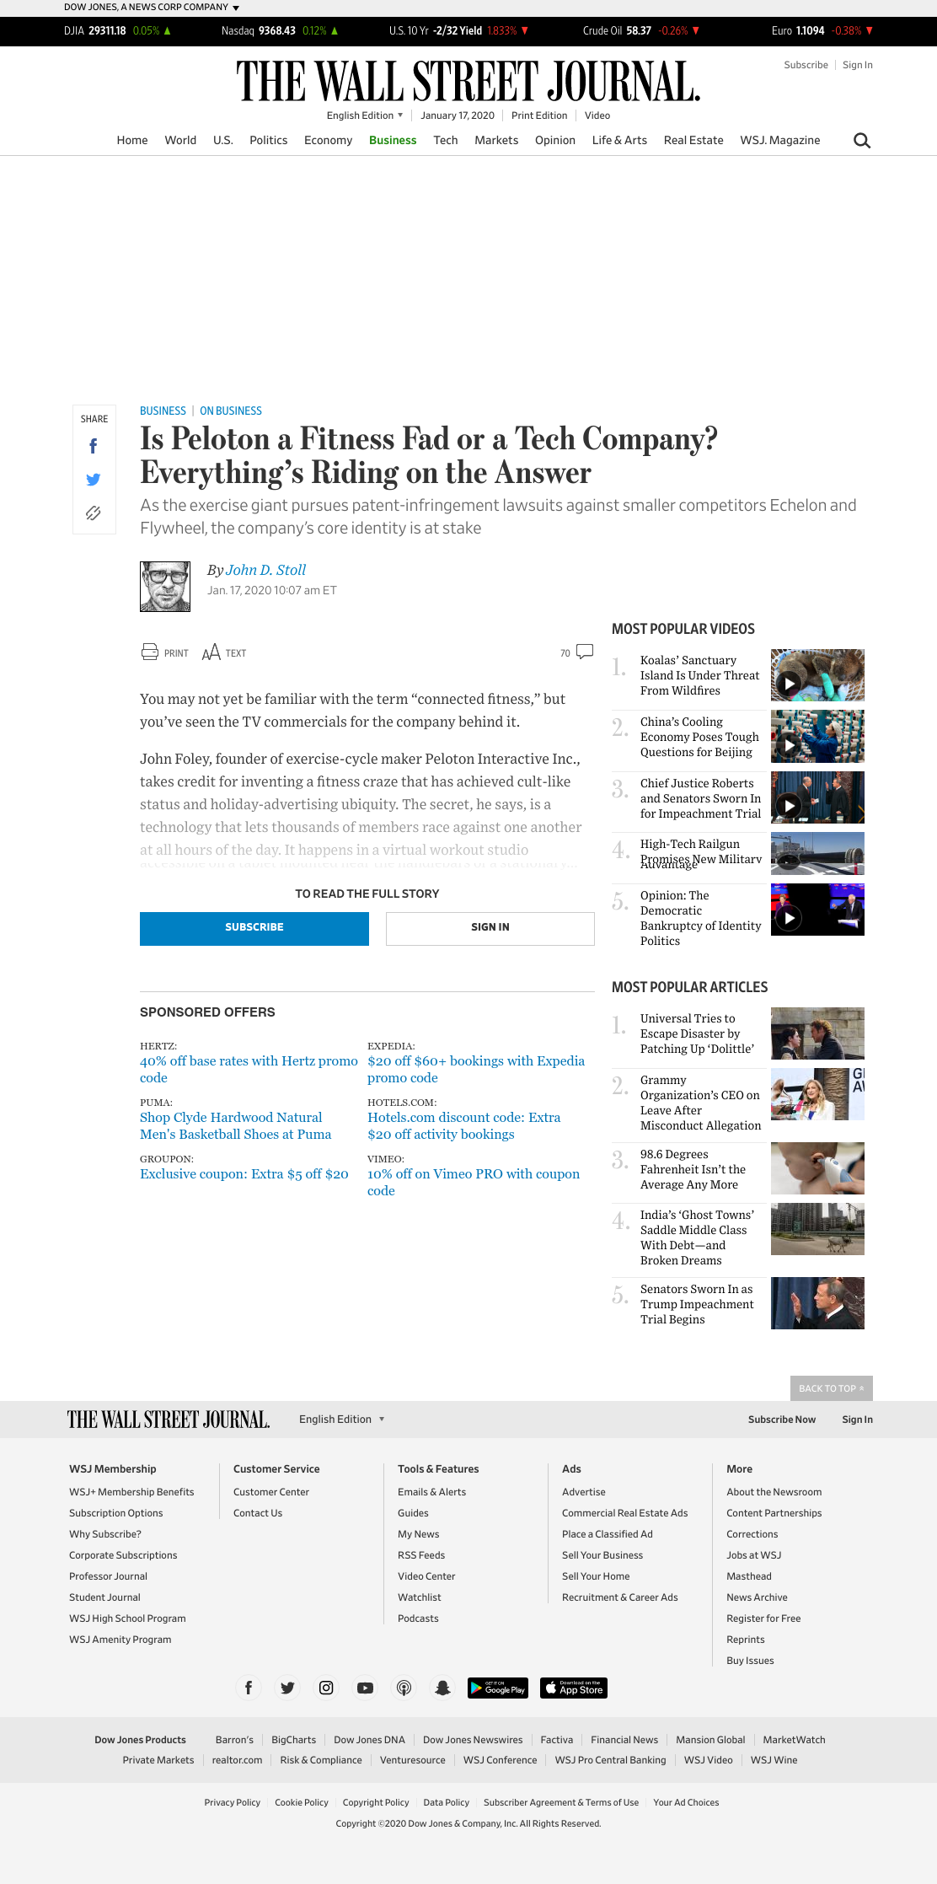
Task: Open the Video link in header
Action: pos(597,115)
